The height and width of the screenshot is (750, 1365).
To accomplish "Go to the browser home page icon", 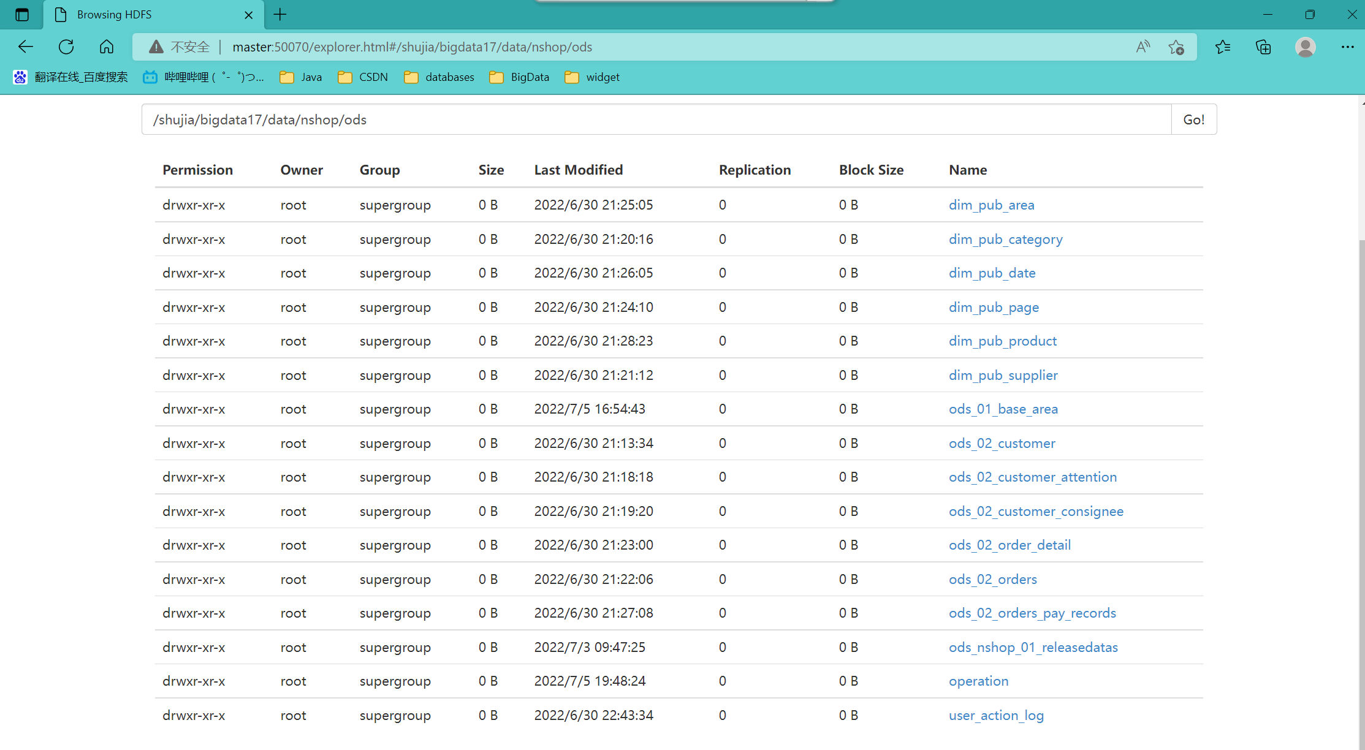I will pos(107,47).
